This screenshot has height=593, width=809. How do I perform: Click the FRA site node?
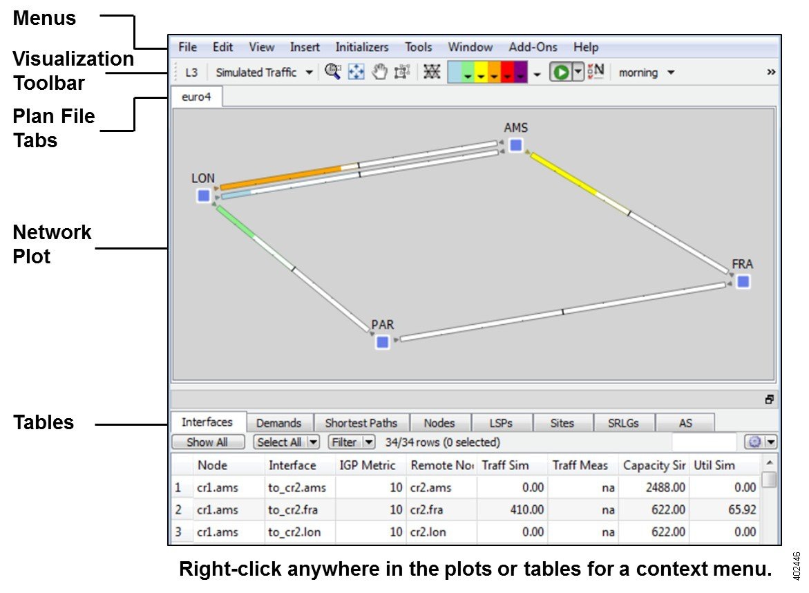tap(743, 282)
